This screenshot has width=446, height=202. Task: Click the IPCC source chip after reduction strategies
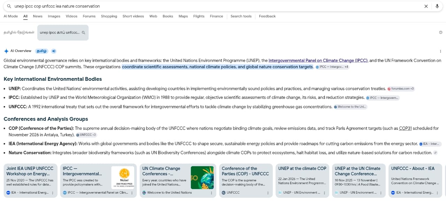(x=383, y=98)
